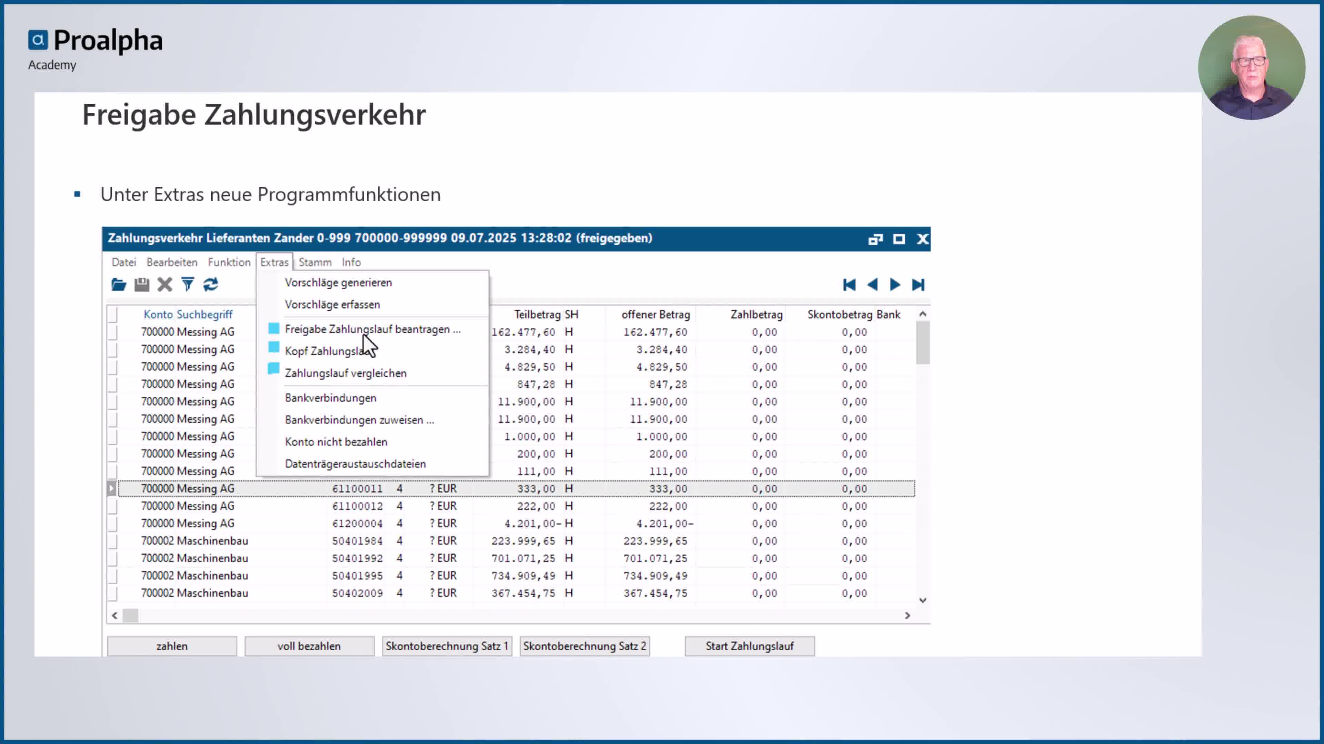The image size is (1324, 744).
Task: Open the Info menu
Action: [x=352, y=262]
